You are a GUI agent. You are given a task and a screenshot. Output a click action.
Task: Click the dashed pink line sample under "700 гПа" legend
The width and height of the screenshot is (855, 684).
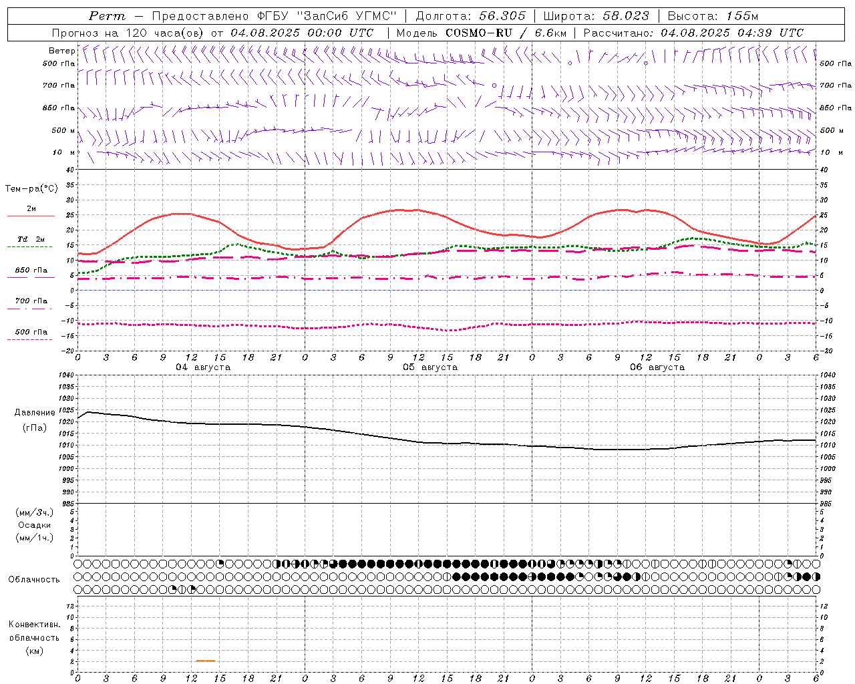click(x=30, y=309)
